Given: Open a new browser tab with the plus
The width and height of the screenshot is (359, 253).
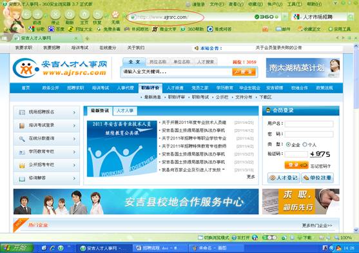Looking at the screenshot, I should pyautogui.click(x=87, y=38).
